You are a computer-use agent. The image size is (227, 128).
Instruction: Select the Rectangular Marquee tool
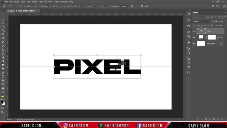tap(3, 19)
